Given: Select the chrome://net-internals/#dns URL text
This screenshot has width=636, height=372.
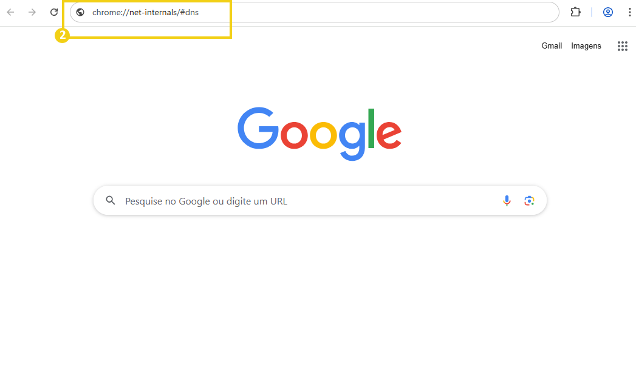Looking at the screenshot, I should click(145, 13).
